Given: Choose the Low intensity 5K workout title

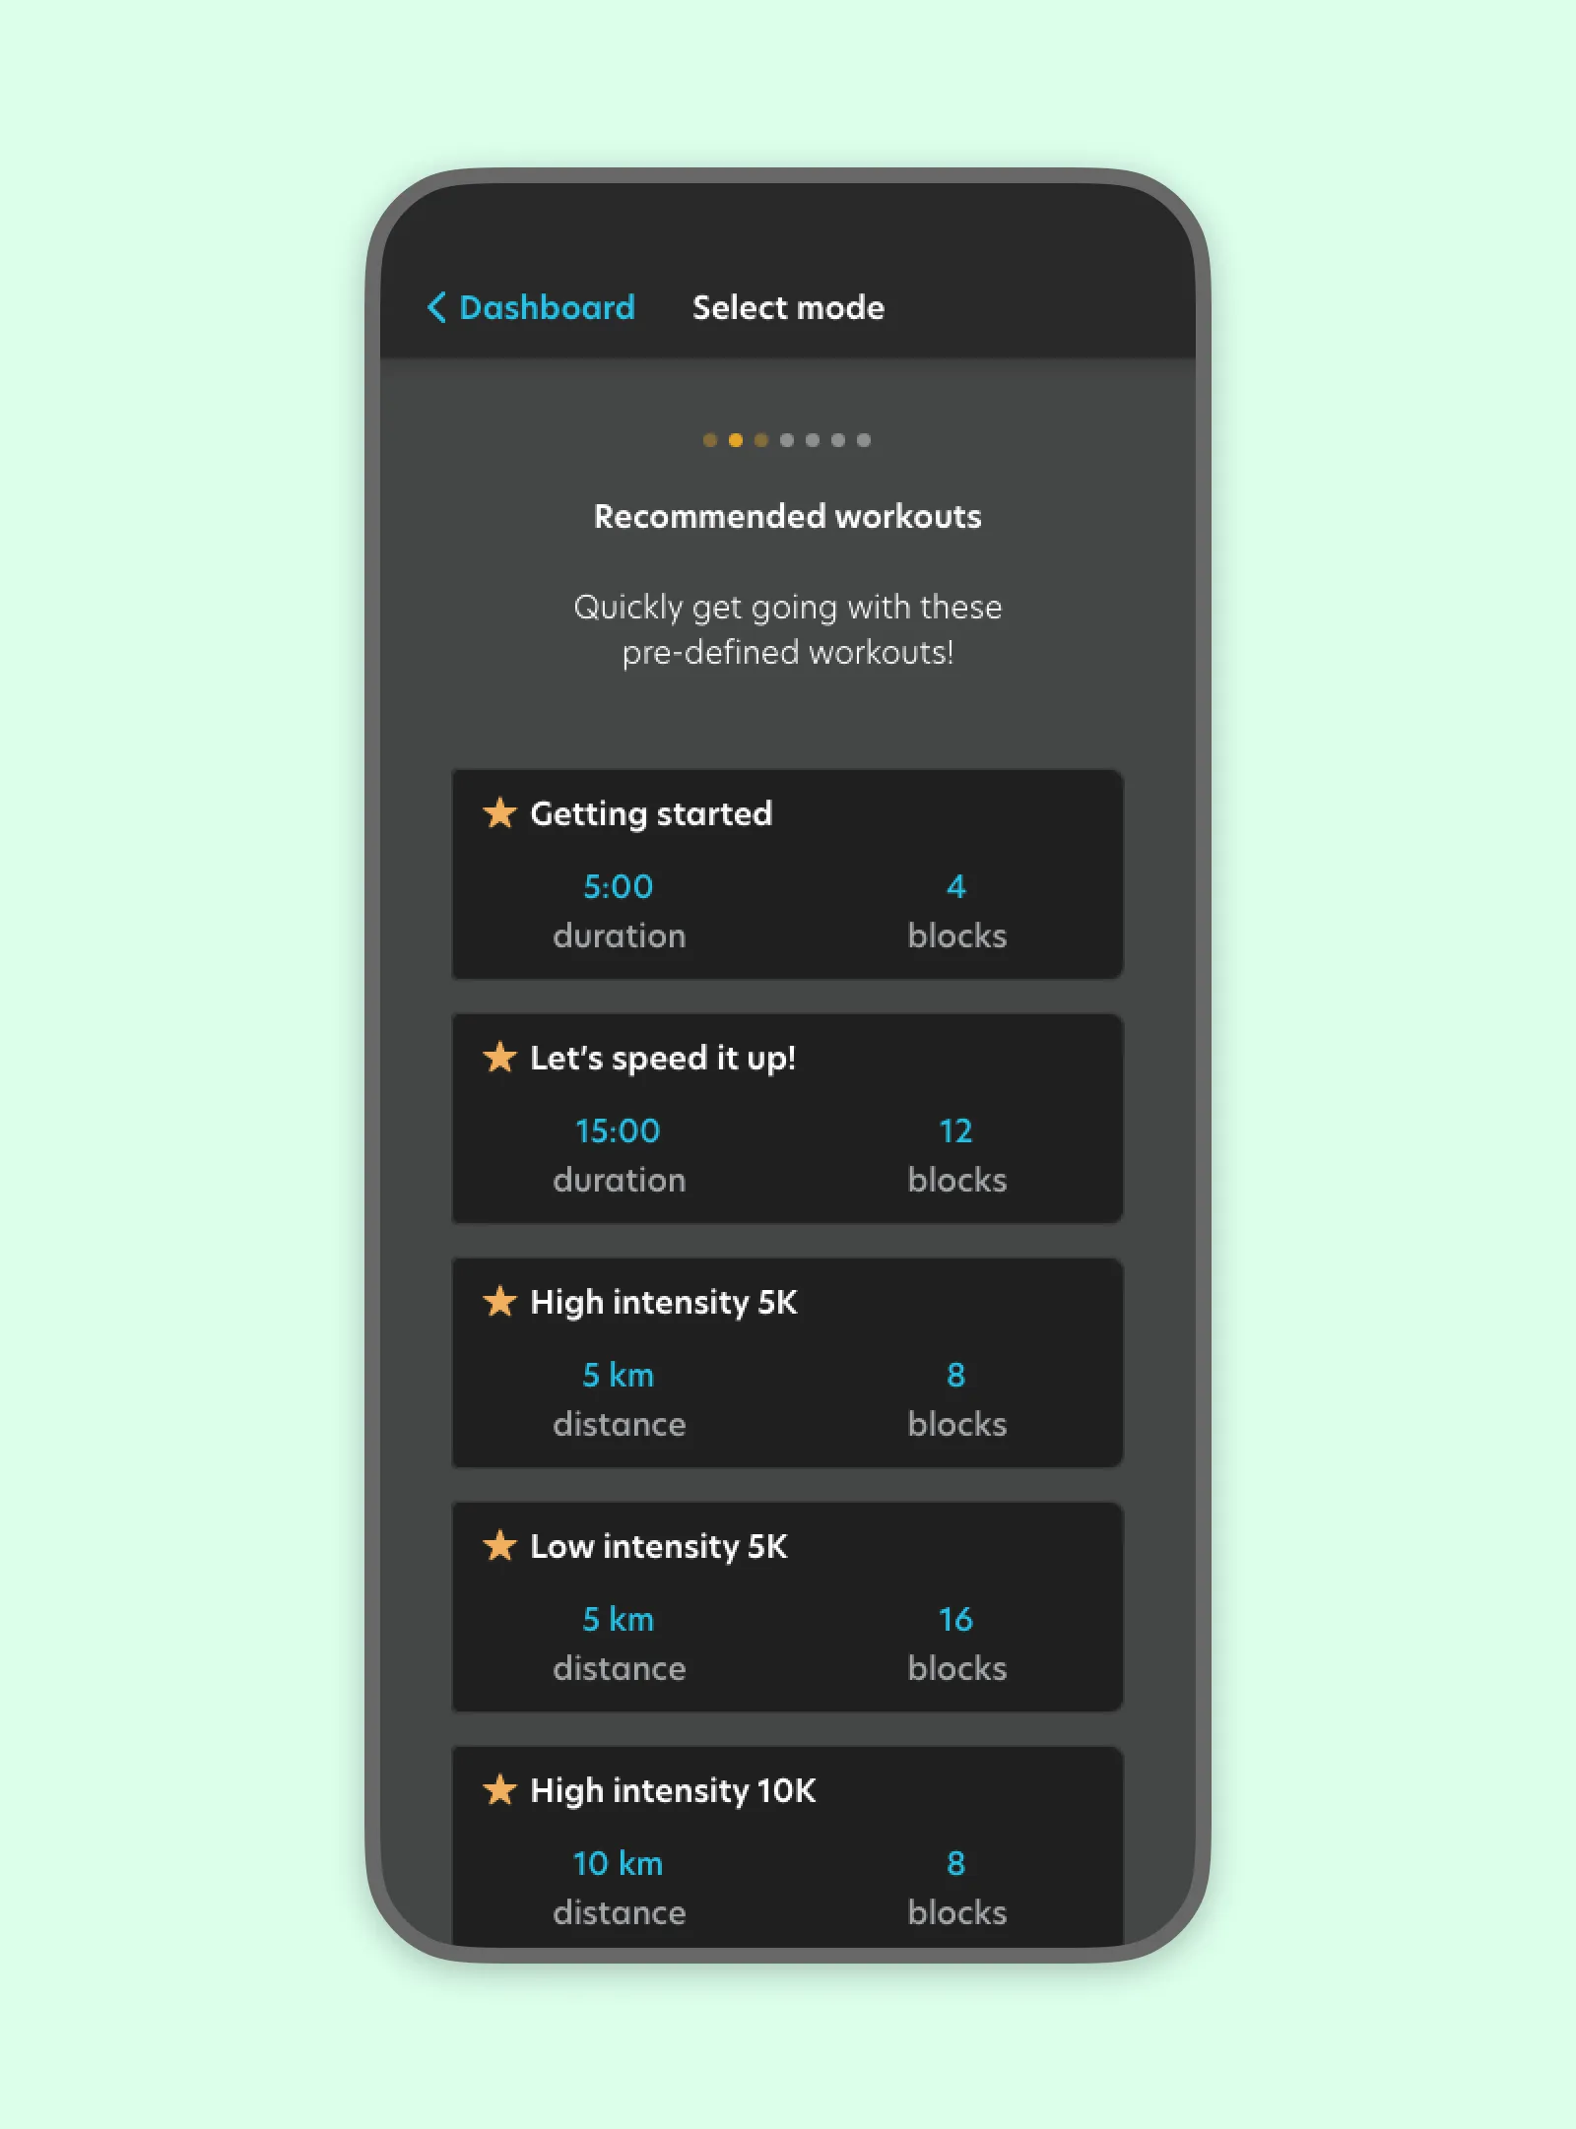Looking at the screenshot, I should tap(659, 1546).
